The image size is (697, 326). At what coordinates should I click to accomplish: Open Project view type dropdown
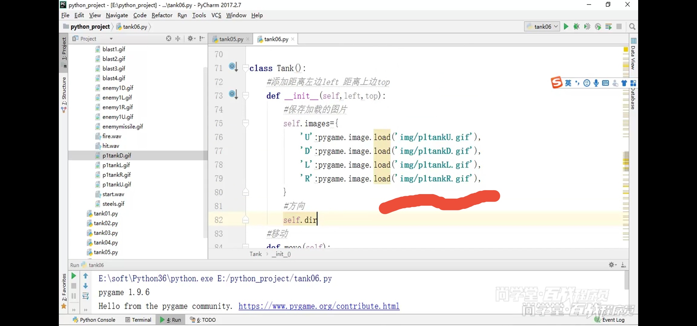[111, 39]
